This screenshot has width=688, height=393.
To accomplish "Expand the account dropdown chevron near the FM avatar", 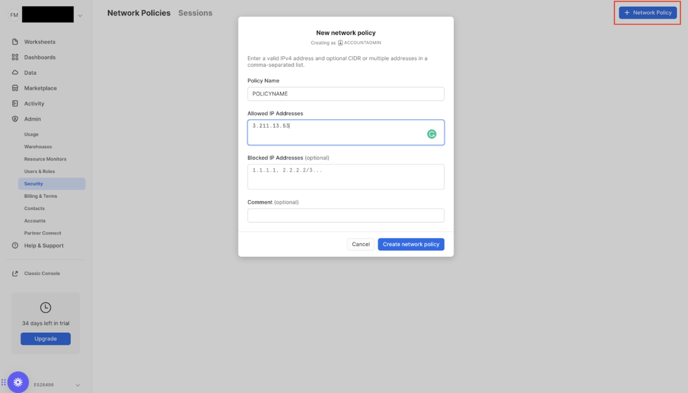I will coord(80,16).
